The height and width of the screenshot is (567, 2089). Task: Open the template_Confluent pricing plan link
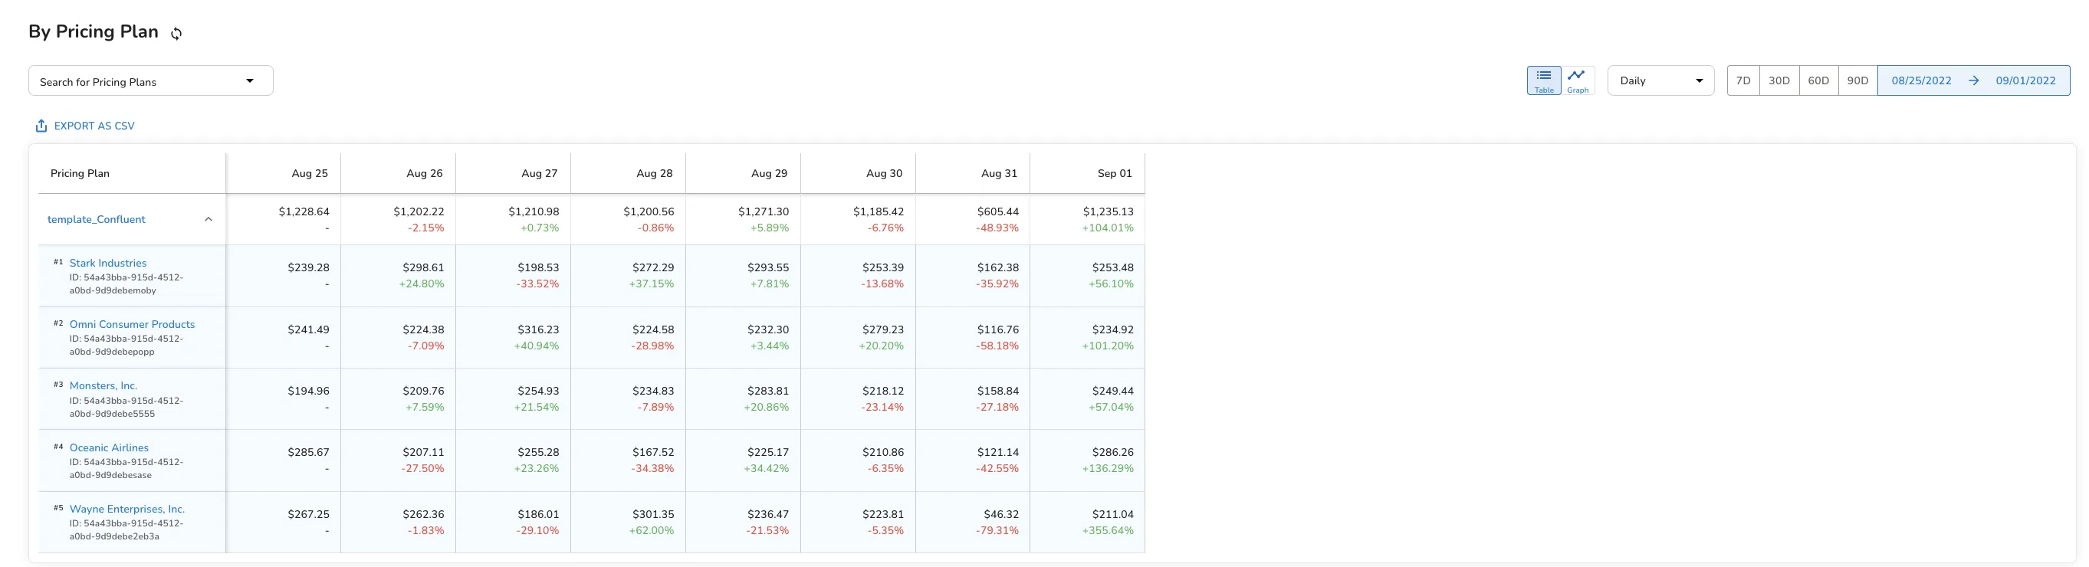(x=97, y=219)
